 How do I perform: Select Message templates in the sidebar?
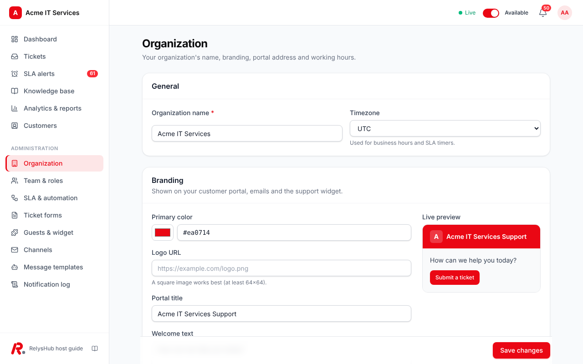click(55, 267)
